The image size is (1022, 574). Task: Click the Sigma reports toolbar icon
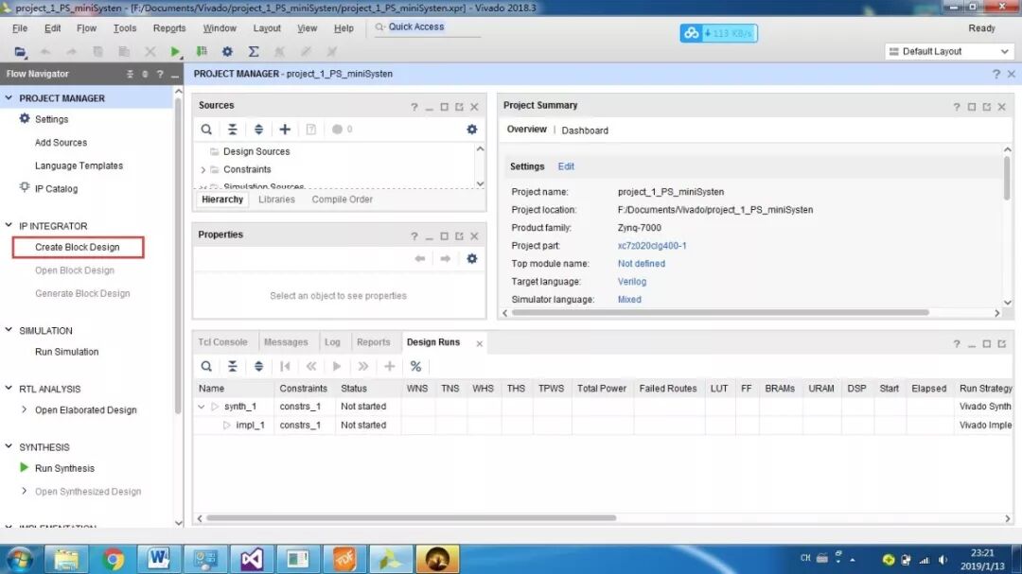click(x=254, y=51)
